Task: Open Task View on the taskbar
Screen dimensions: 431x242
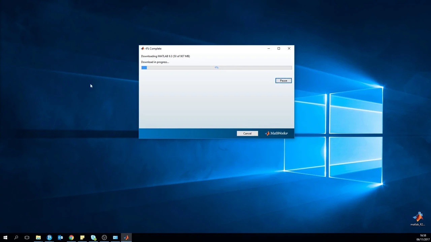Action: [x=27, y=238]
